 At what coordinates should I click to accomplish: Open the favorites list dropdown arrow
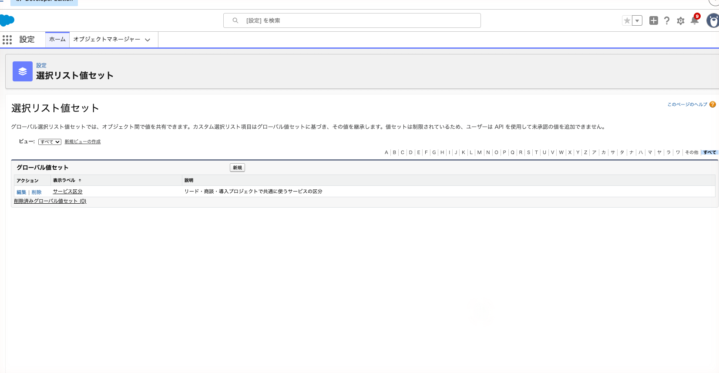tap(637, 20)
